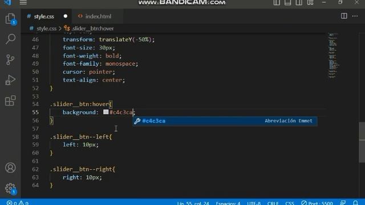Screen dimensions: 365x205
Task: Click the 'text-align: center;' line
Action: click(94, 80)
